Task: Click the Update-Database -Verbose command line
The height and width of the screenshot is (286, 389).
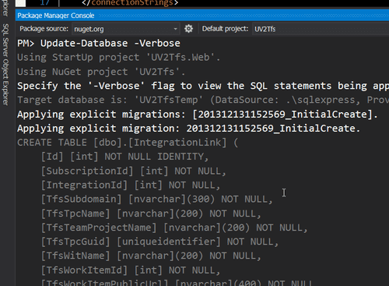Action: [99, 43]
